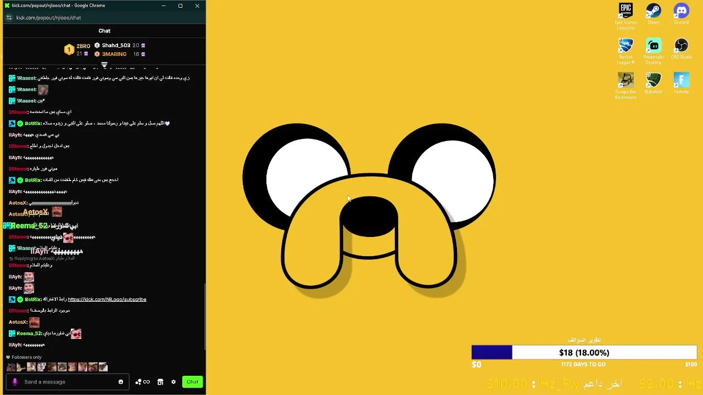Click the site info icon in address bar
The height and width of the screenshot is (395, 703).
pyautogui.click(x=9, y=18)
